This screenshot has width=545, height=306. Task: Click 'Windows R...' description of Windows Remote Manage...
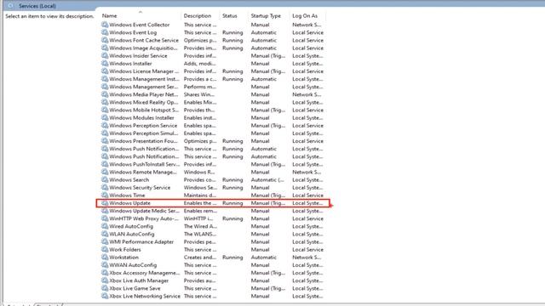coord(199,172)
